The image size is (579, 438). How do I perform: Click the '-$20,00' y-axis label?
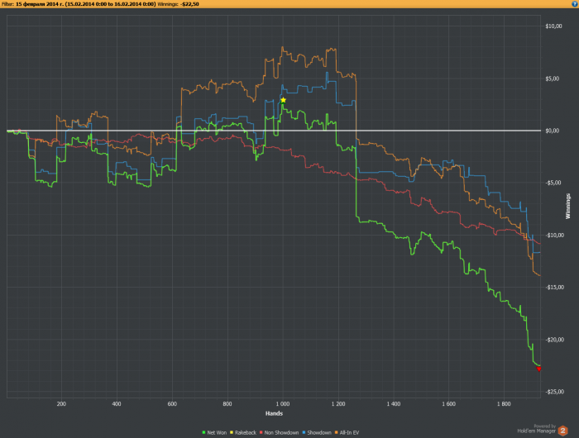click(x=554, y=340)
